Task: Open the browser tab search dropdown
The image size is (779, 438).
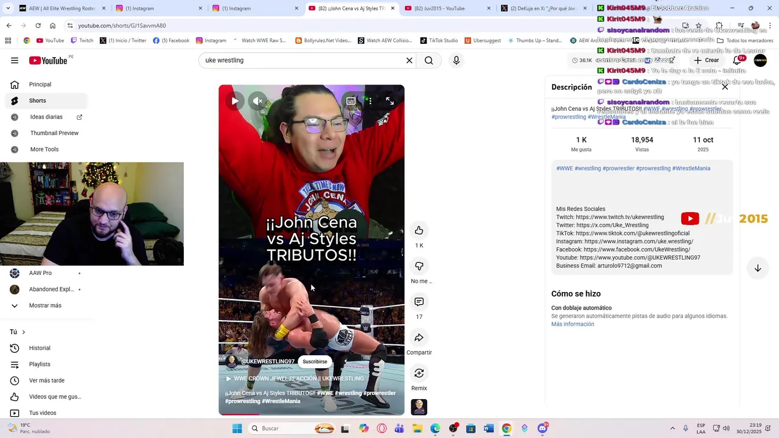Action: pos(7,9)
